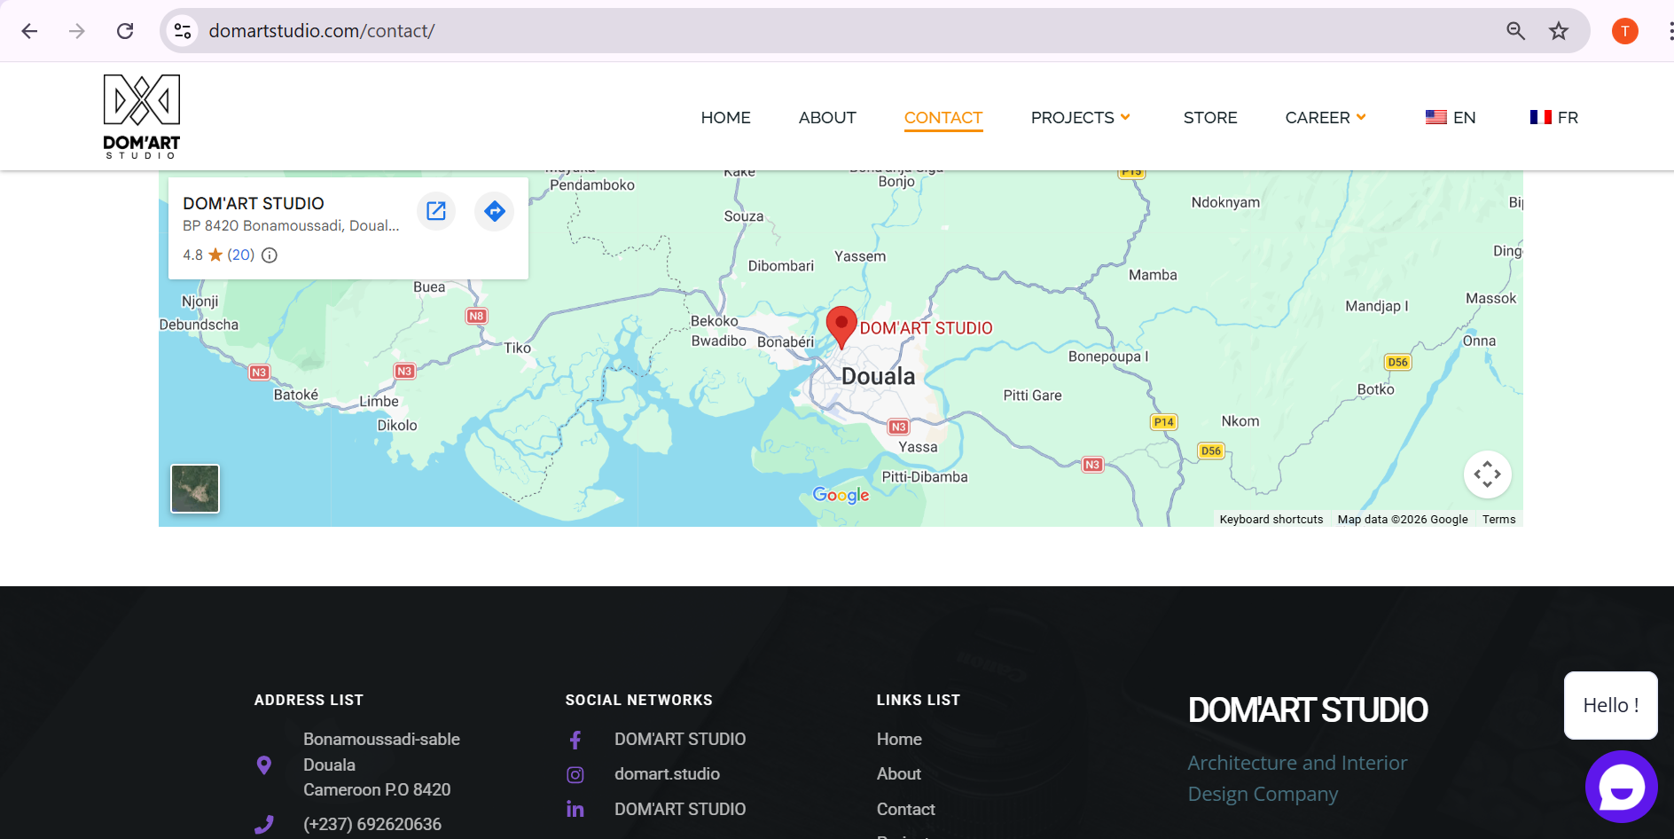Get directions to DOM'ART STUDIO
This screenshot has height=839, width=1674.
(494, 211)
